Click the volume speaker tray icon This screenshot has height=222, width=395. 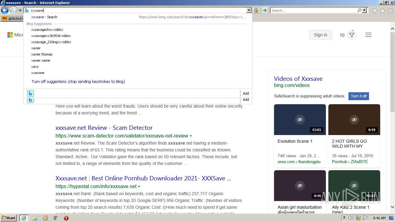click(351, 218)
